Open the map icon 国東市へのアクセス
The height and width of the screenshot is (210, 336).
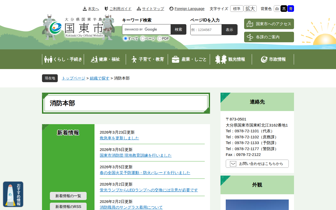(x=269, y=24)
